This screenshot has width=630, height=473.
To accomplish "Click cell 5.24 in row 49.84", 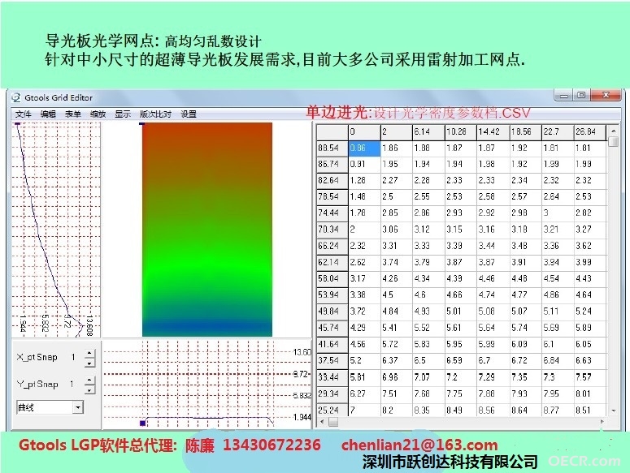I will (590, 312).
